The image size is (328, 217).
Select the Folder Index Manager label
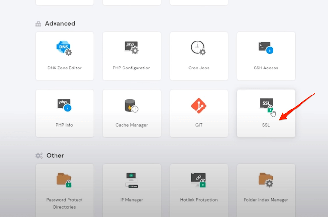[x=266, y=200]
